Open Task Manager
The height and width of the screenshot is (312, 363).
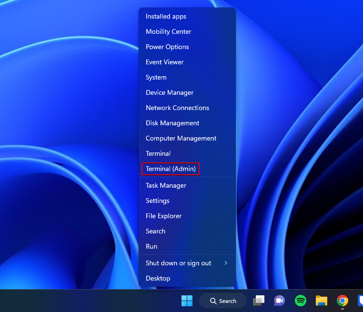coord(187,186)
